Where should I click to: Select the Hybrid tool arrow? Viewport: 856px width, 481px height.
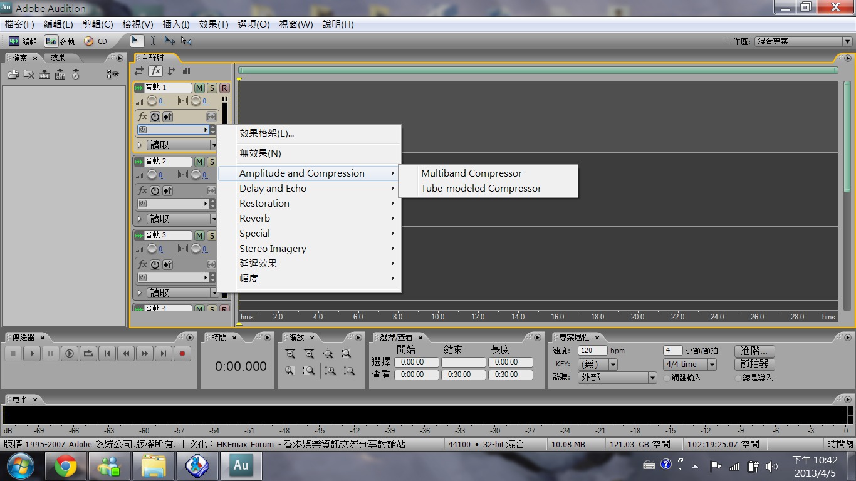[x=137, y=41]
